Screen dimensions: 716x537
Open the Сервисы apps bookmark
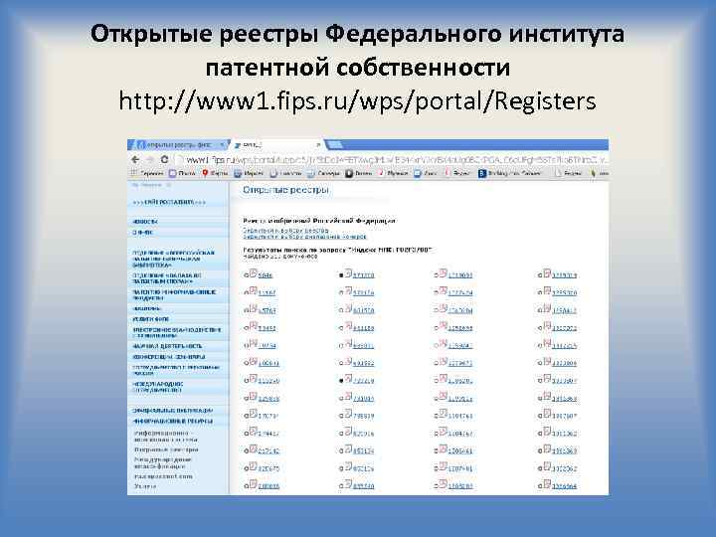point(147,173)
